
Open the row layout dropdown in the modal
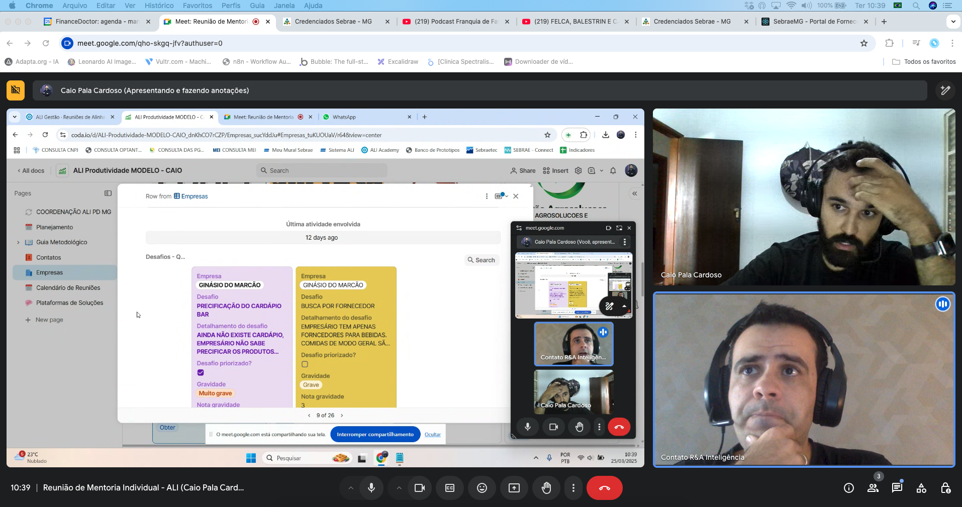(502, 196)
